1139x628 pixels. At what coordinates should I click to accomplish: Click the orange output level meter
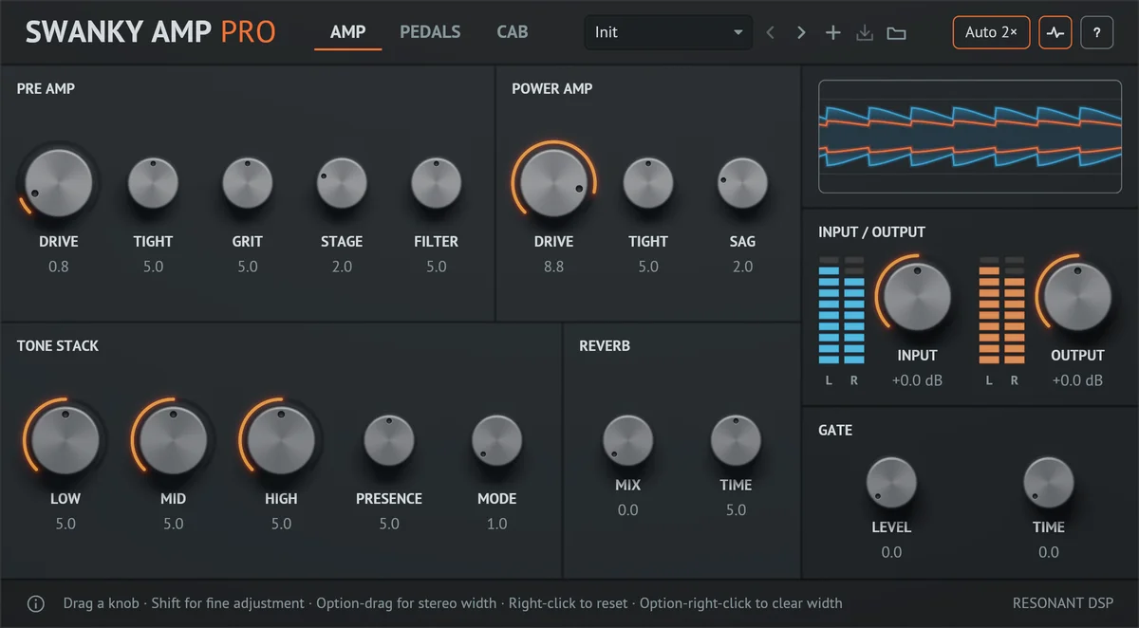tap(1002, 310)
